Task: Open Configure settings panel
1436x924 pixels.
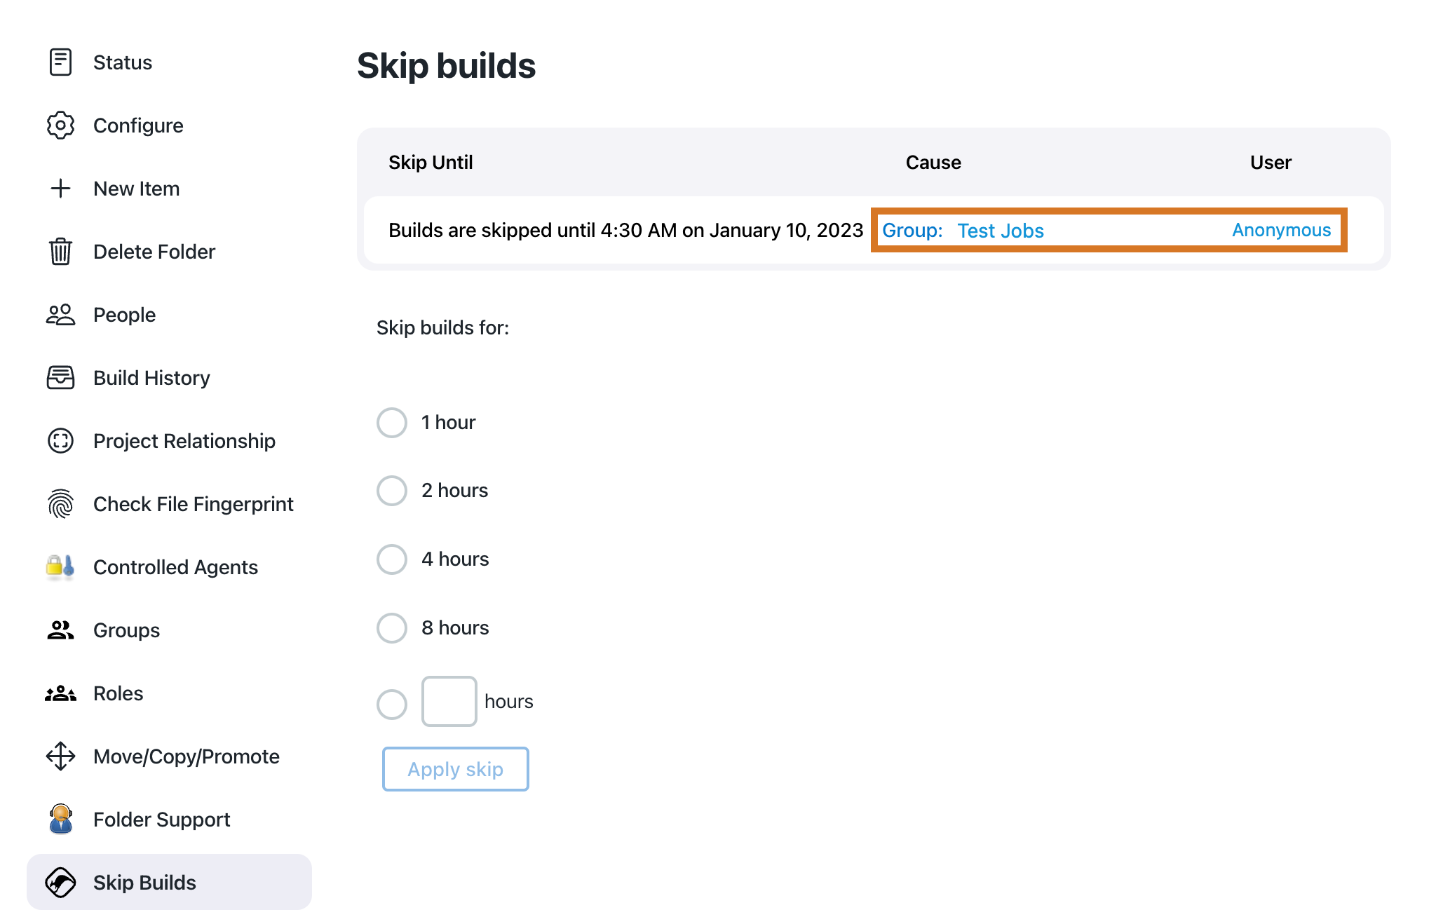Action: 137,125
